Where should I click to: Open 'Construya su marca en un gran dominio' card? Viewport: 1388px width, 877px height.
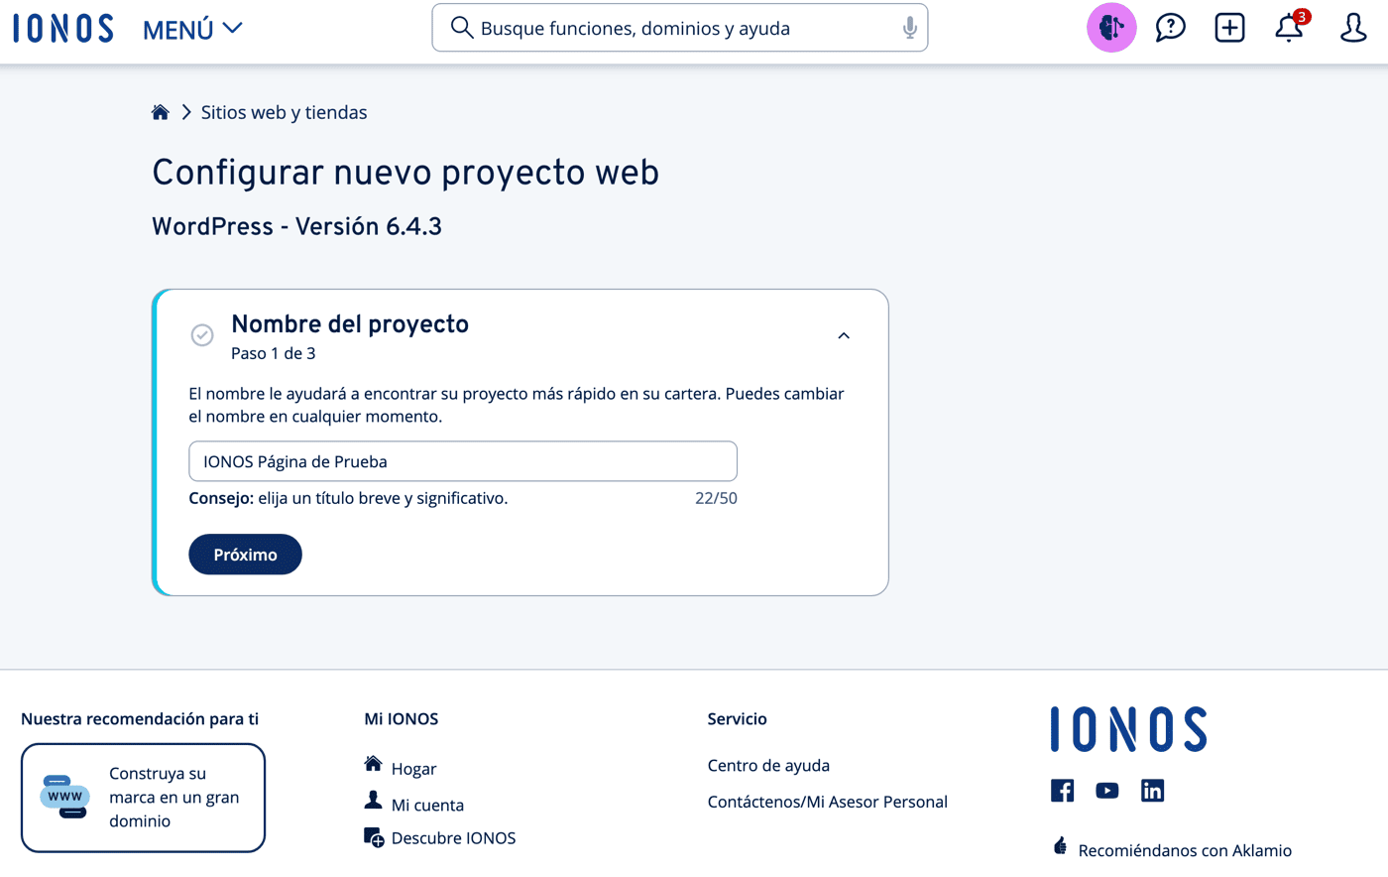(143, 798)
